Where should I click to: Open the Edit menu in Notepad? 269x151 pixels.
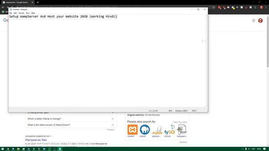(x=15, y=13)
